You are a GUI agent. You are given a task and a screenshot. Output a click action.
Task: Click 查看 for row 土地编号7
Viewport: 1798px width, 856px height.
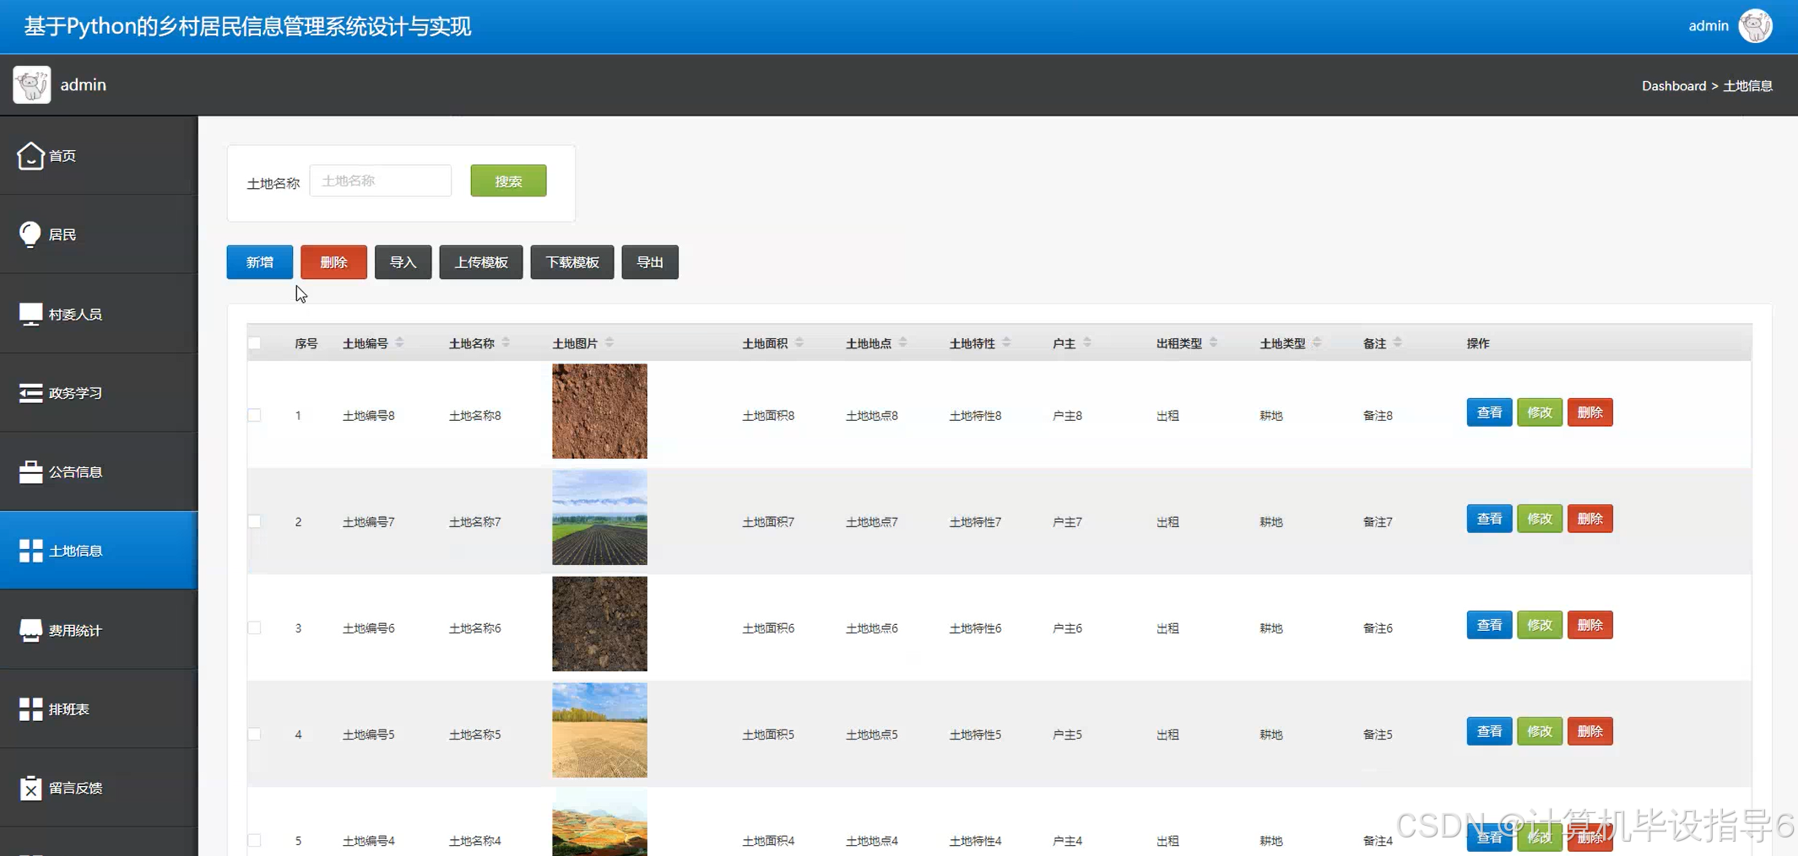click(1489, 519)
